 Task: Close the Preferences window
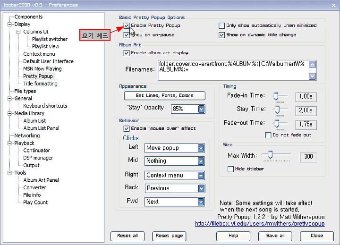[333, 5]
